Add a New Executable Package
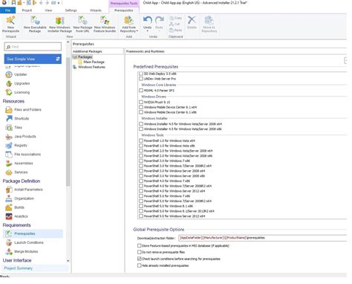The width and height of the screenshot is (352, 284). (x=35, y=25)
